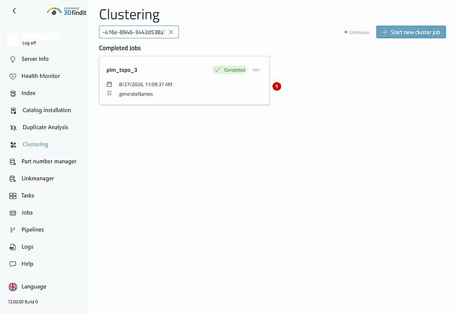
Task: Click the Linkmanager database icon
Action: pos(13,179)
